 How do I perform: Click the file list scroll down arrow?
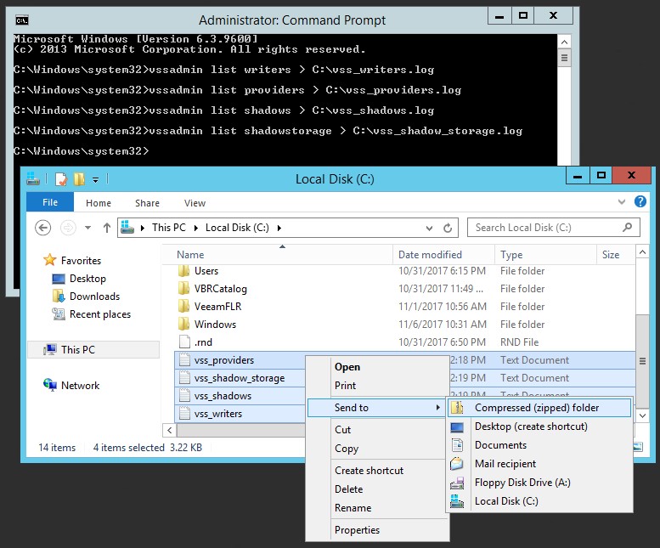click(642, 415)
